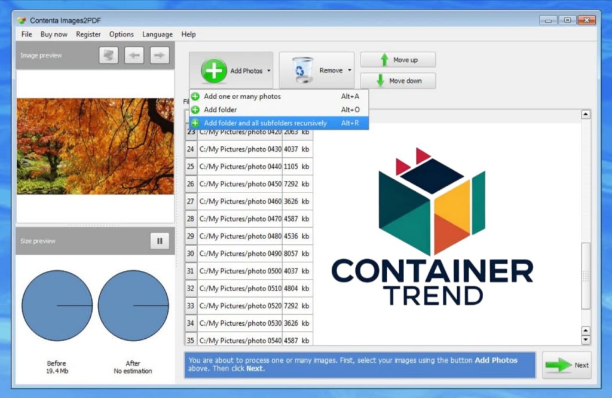
Task: Minimize the Contenta Images2PDF window
Action: pos(549,20)
